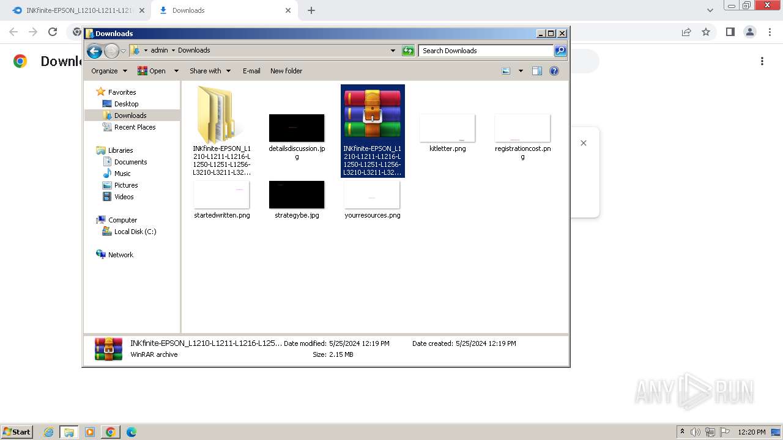Click Chrome share page icon
Screen dimensions: 783x440
[686, 32]
